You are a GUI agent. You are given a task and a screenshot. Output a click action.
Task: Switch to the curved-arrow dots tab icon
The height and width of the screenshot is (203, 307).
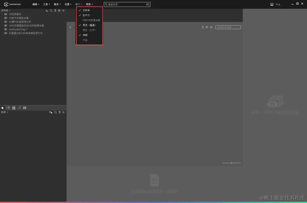19,108
